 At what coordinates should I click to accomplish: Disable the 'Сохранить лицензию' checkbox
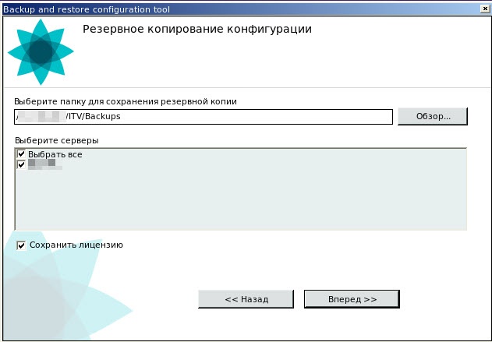click(x=22, y=245)
